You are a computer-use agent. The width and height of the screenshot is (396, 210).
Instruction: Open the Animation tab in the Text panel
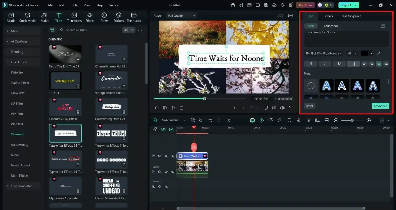click(x=330, y=26)
